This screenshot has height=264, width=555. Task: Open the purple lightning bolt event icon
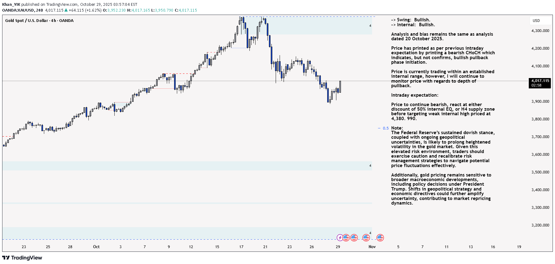pos(340,238)
